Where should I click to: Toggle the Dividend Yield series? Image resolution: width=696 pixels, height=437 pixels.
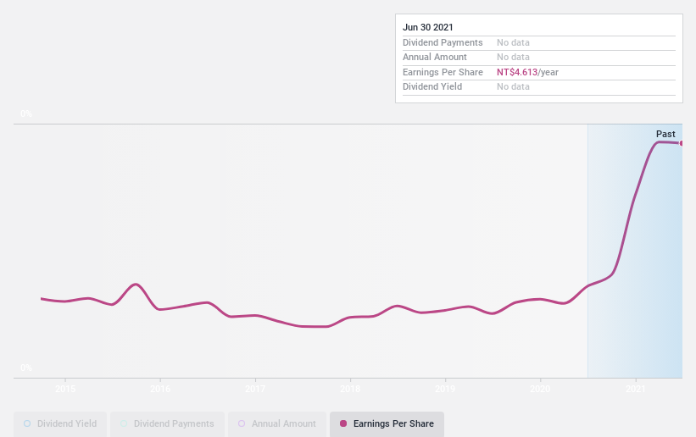pos(60,423)
